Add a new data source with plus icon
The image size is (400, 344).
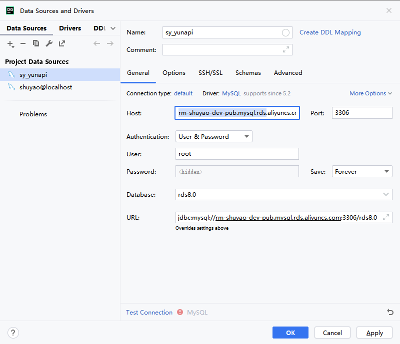pos(10,43)
